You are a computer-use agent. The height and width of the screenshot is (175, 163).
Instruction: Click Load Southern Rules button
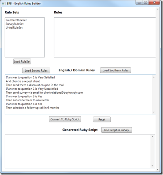pyautogui.click(x=116, y=70)
